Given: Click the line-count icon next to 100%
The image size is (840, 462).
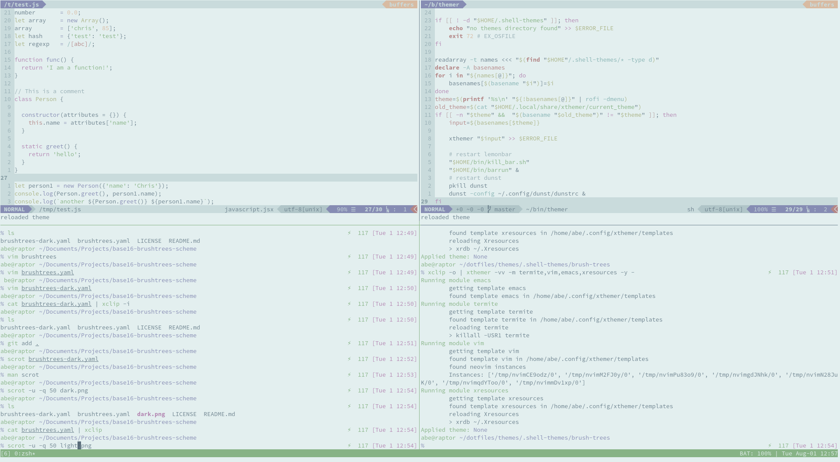Looking at the screenshot, I should [x=773, y=209].
